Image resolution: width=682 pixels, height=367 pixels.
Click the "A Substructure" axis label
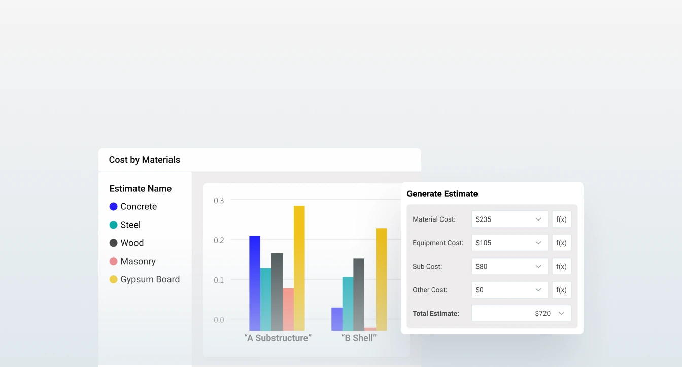click(278, 338)
